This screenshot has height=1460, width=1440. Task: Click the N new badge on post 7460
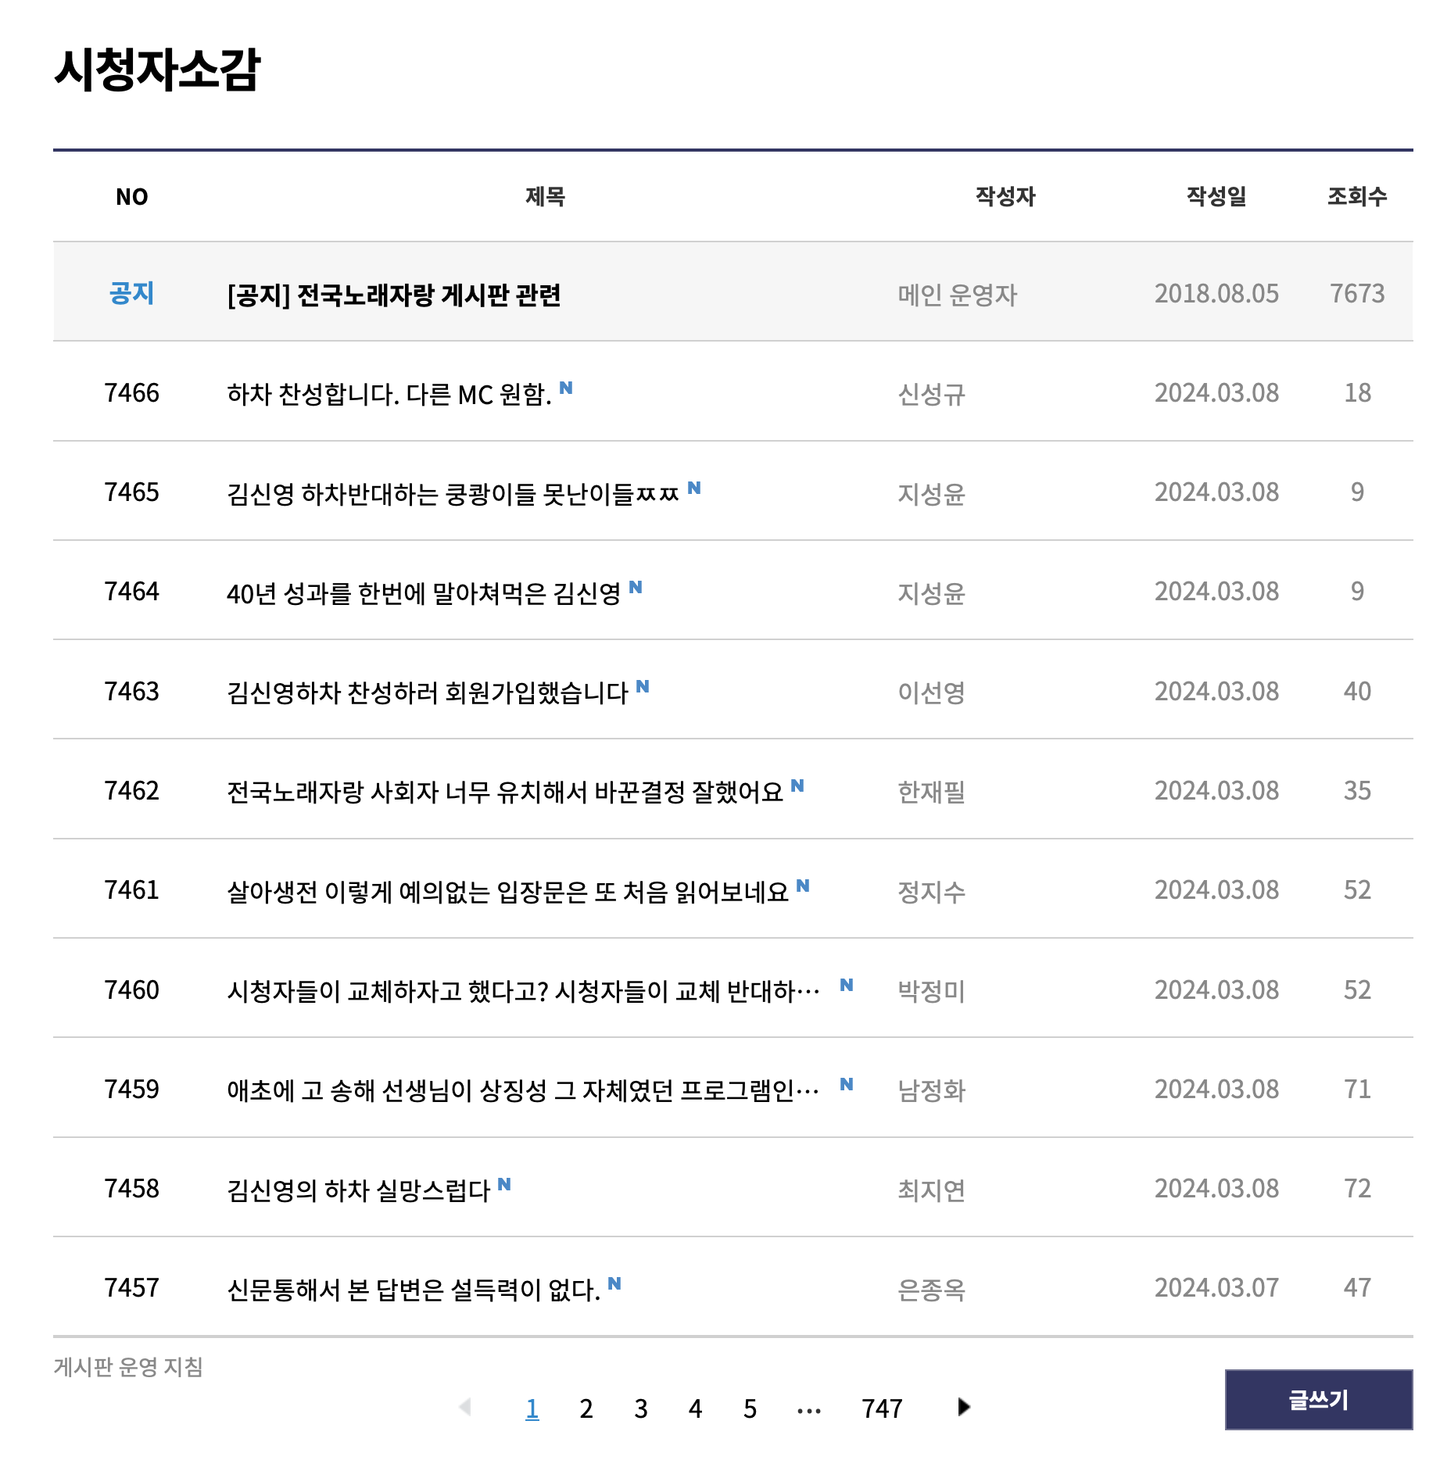847,985
